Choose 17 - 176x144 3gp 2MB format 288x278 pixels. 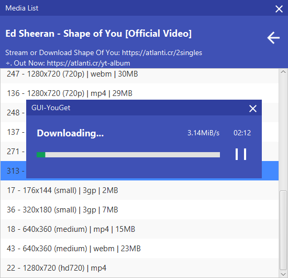click(139, 190)
